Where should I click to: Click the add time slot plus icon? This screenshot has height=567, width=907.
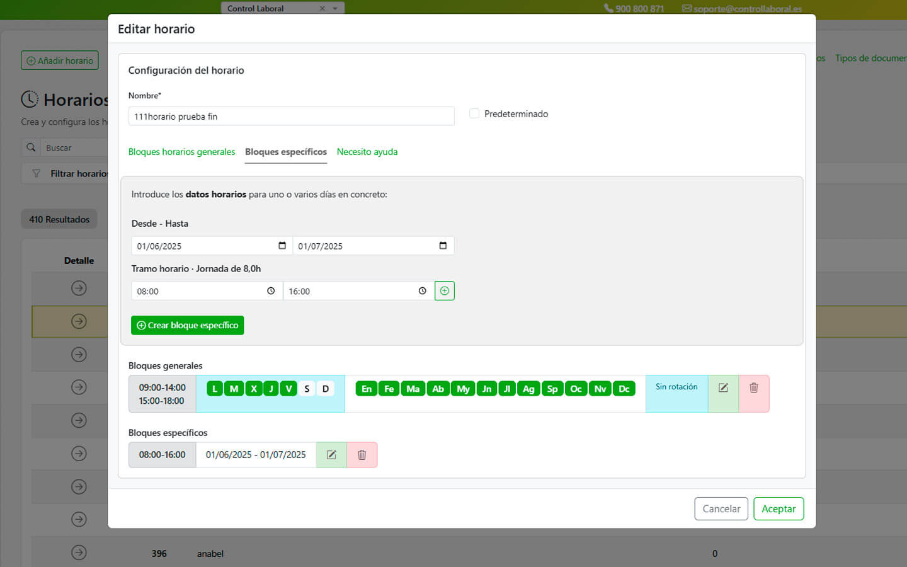coord(444,291)
